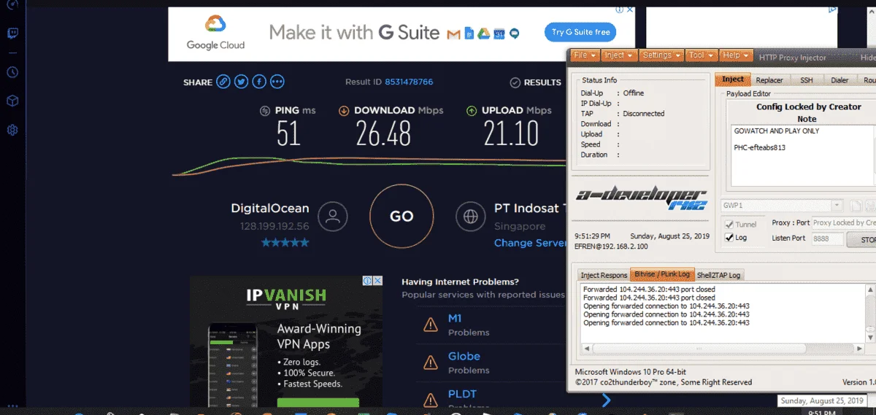876x415 pixels.
Task: Click the Listen Port 8888 field
Action: point(827,238)
